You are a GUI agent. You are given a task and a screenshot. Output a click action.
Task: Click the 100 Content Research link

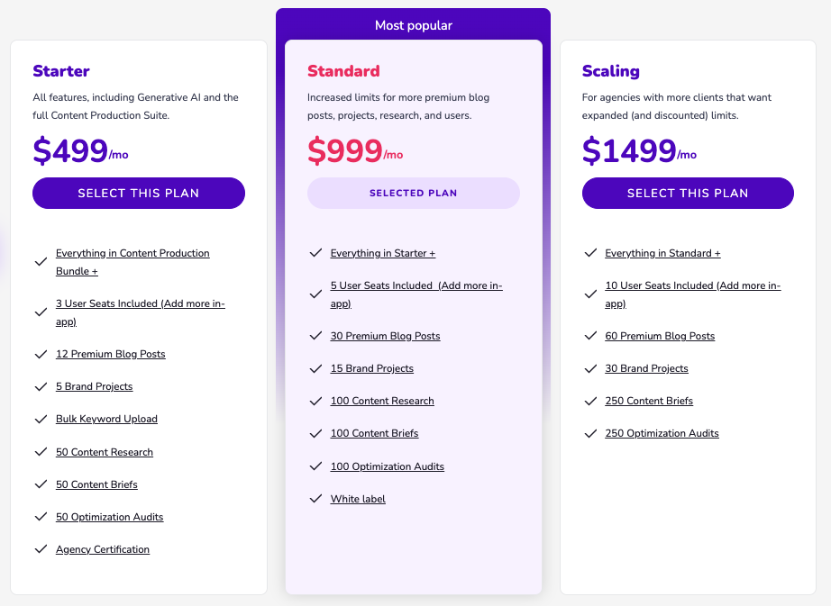pyautogui.click(x=382, y=401)
